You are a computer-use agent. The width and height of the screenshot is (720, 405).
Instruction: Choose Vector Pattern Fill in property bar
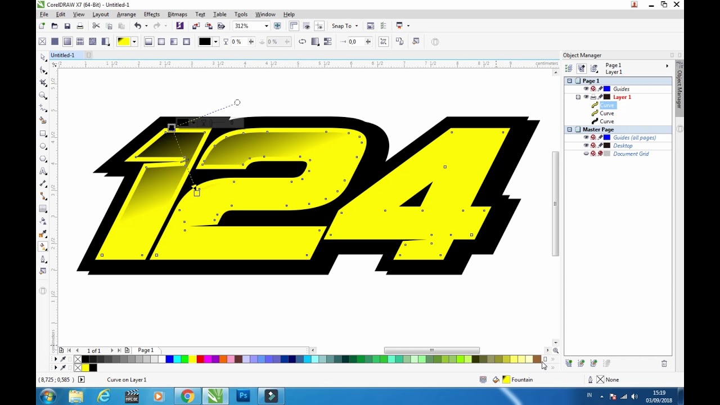(80, 42)
